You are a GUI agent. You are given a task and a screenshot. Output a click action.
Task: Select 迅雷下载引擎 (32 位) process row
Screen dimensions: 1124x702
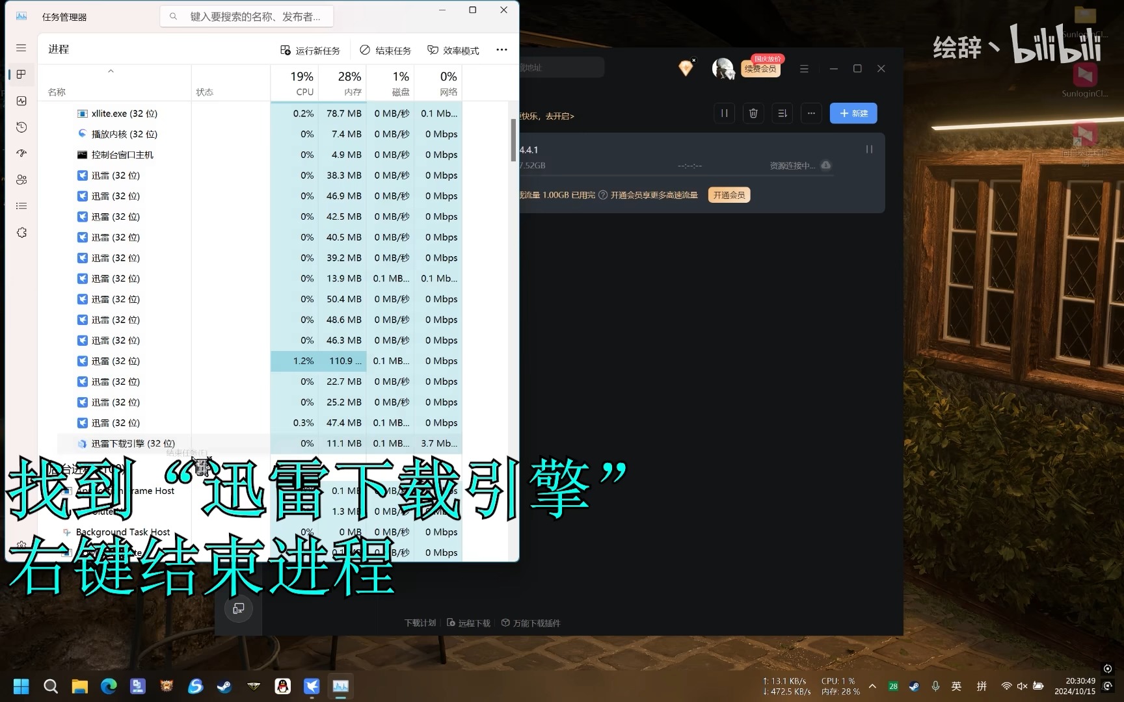click(260, 443)
